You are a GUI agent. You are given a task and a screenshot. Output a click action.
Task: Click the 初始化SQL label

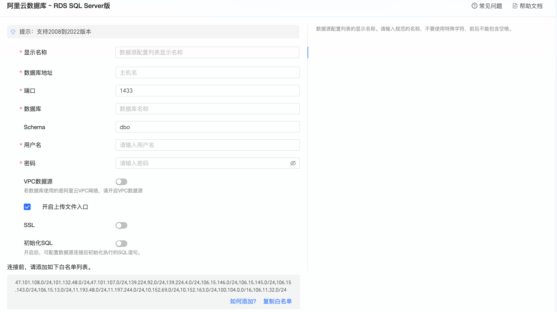[38, 243]
